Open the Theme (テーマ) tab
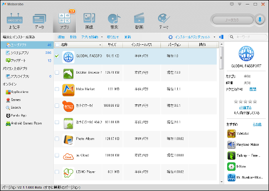This screenshot has height=191, width=269. [x=164, y=21]
